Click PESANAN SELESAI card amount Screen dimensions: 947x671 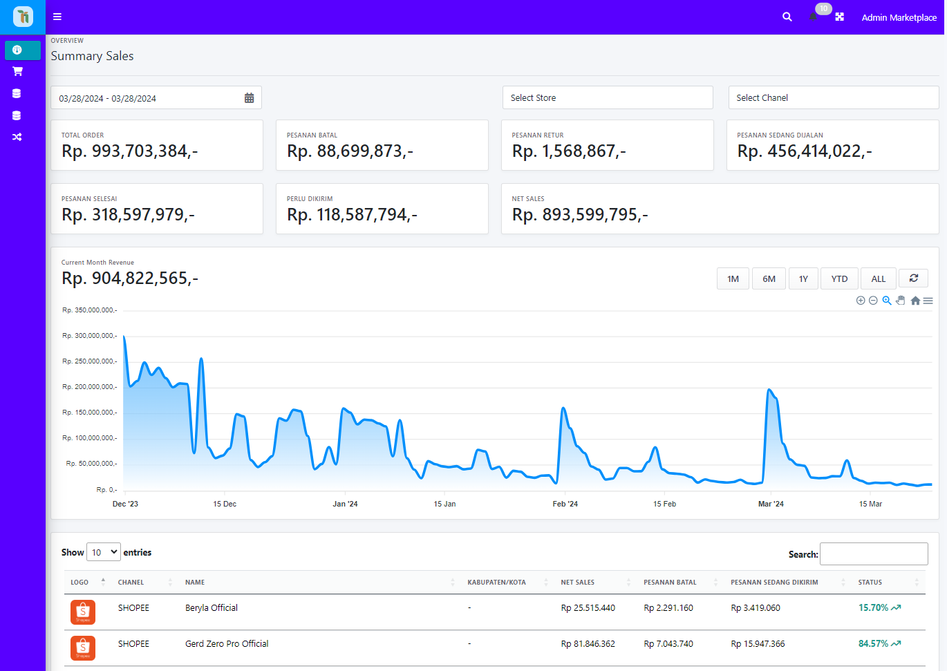(x=128, y=215)
